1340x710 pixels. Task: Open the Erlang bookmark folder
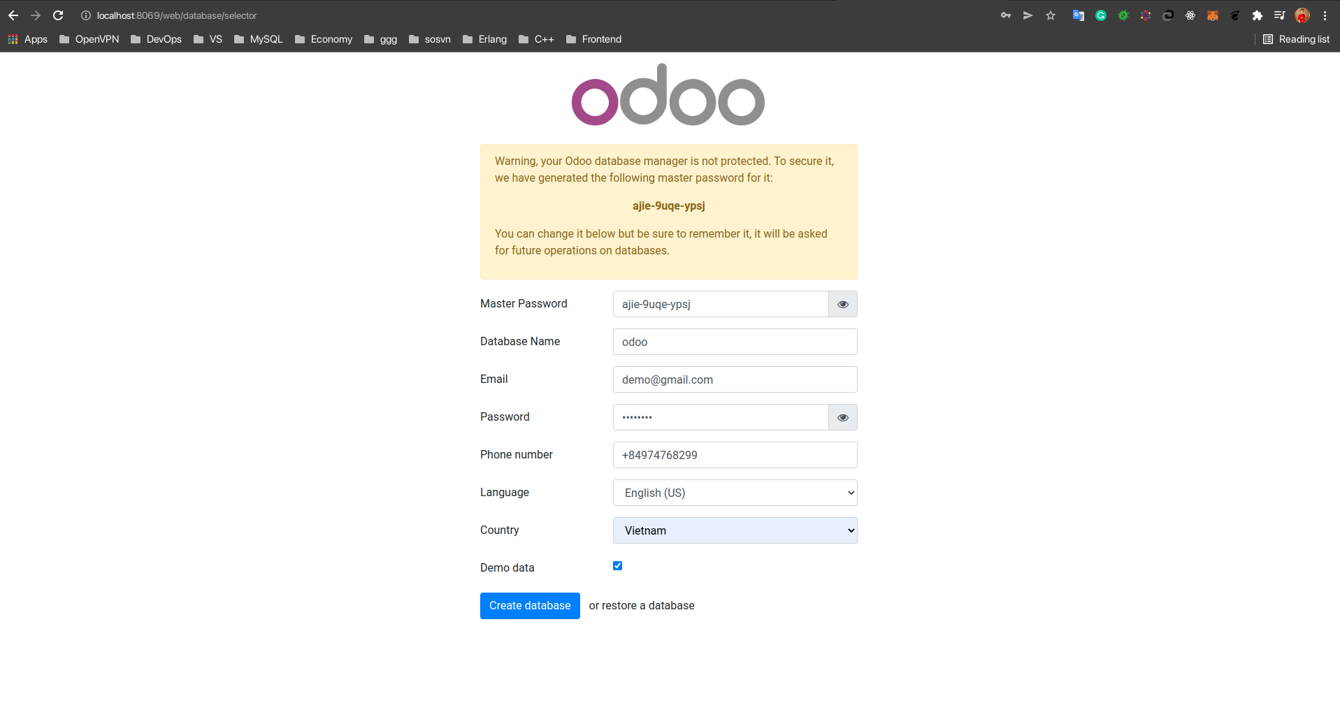(x=485, y=39)
